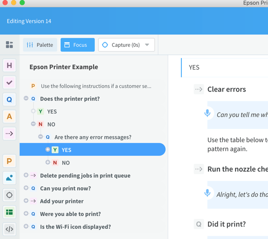
Task: Expand the 'Delete pending jobs in print queue' node
Action: pos(26,176)
